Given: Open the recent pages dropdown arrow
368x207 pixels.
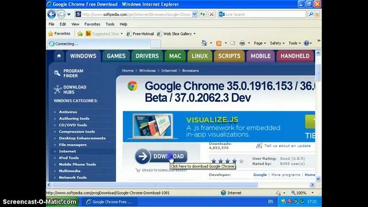Looking at the screenshot, I should pyautogui.click(x=69, y=14).
